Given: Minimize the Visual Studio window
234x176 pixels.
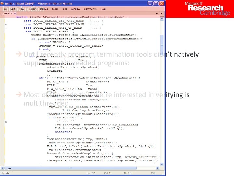Looking at the screenshot, I should [150, 4].
